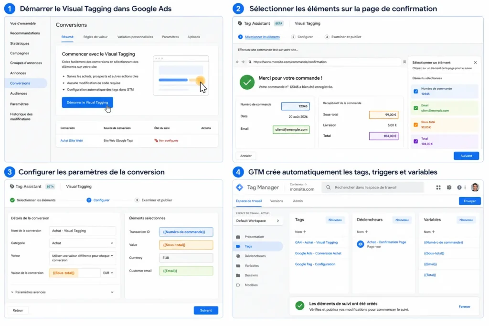
Task: Click Nouveau in the Variables card
Action: coord(466,220)
